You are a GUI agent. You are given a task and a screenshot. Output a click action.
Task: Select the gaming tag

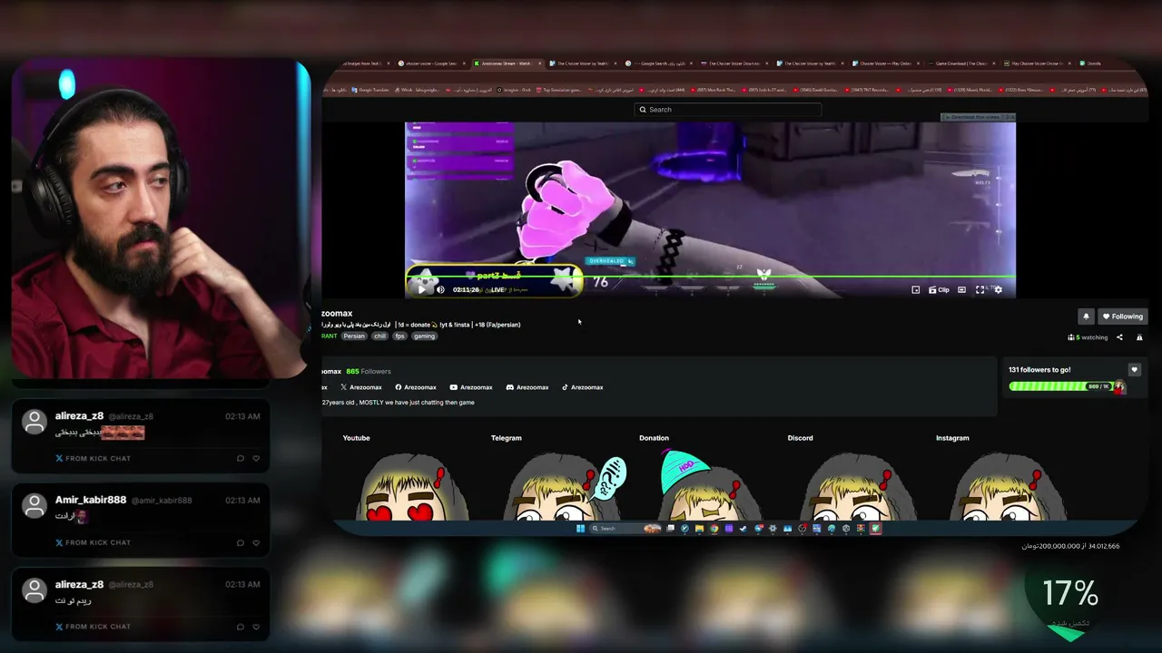(x=424, y=336)
